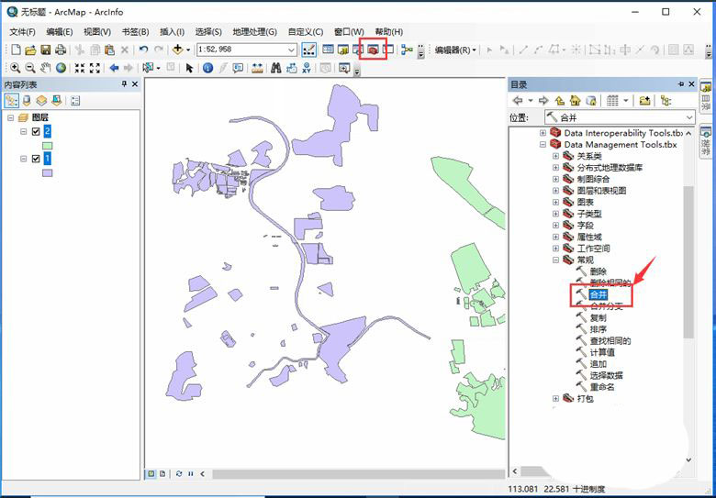This screenshot has height=498, width=716.
Task: Select the Identify blue info tool
Action: pyautogui.click(x=207, y=68)
